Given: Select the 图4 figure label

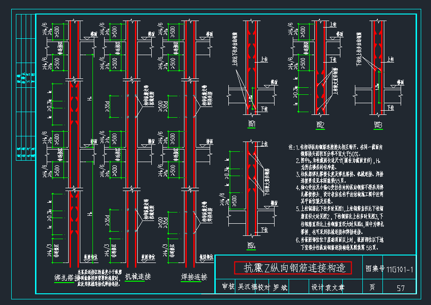Looking at the screenshot, I should point(252,245).
